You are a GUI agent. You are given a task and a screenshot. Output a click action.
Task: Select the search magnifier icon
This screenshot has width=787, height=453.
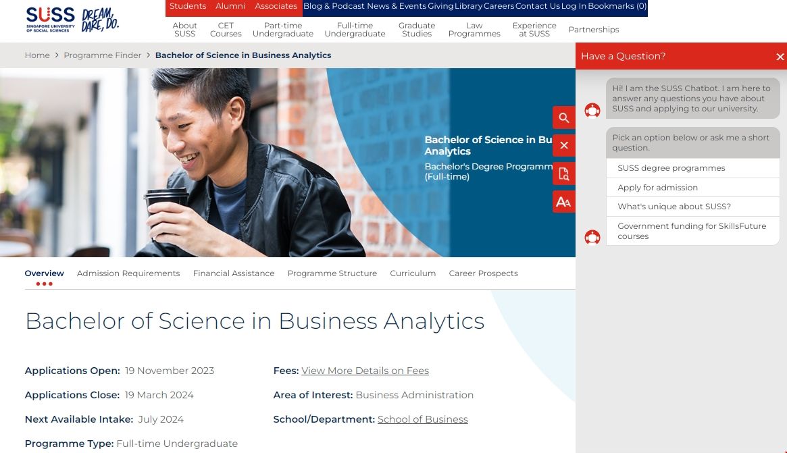[563, 117]
